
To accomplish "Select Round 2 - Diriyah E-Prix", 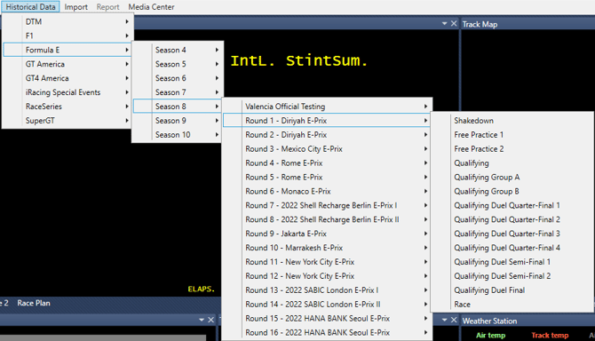I will (x=327, y=135).
